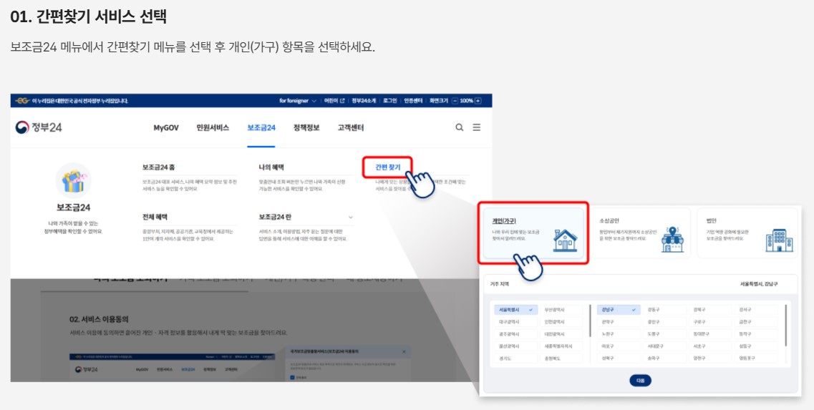Select 강동구 district option
The image size is (814, 410).
(664, 310)
